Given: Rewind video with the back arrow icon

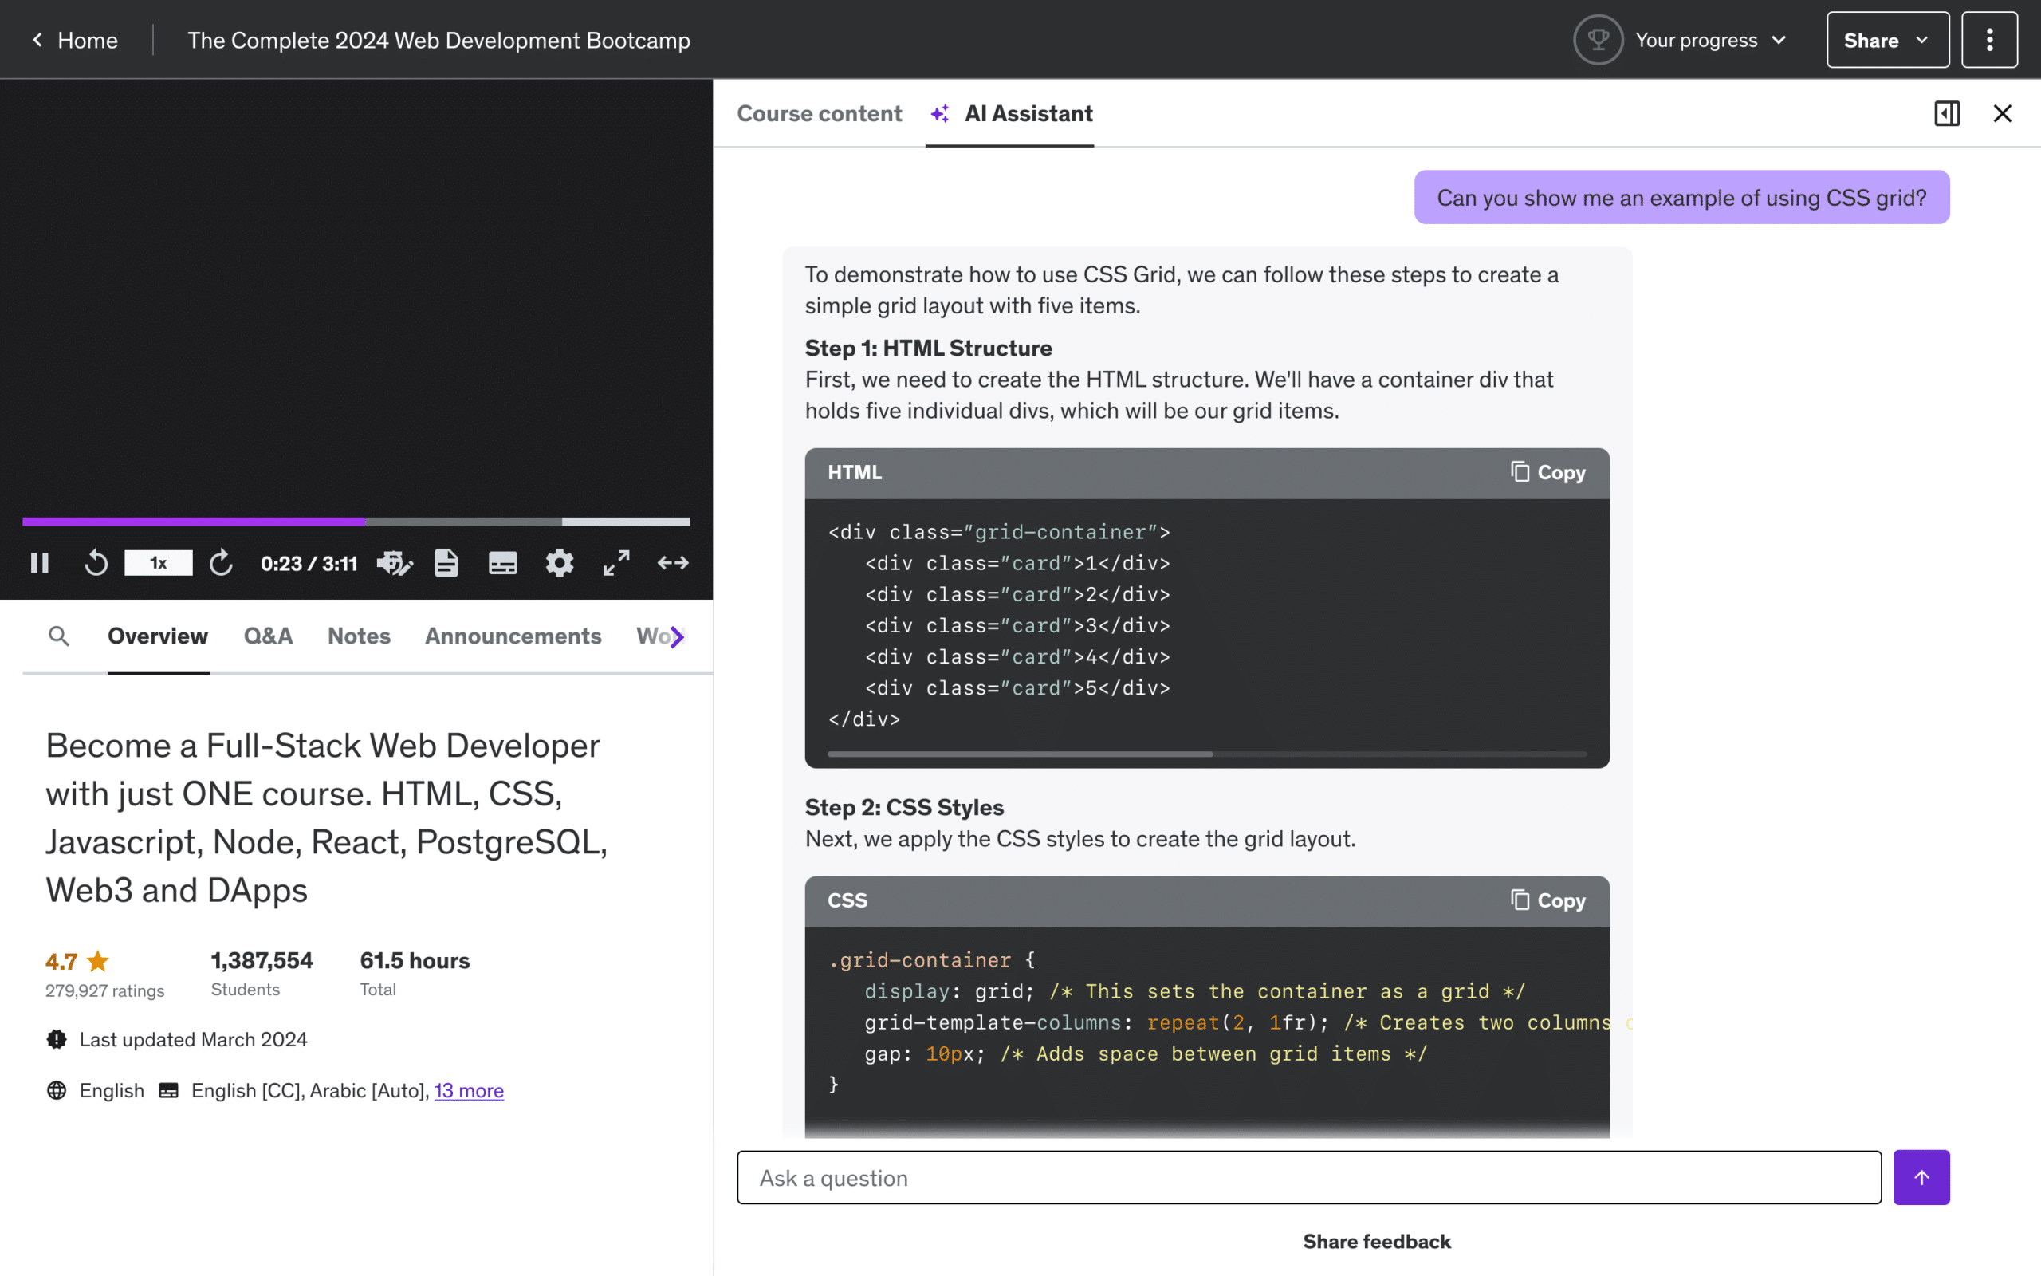Looking at the screenshot, I should pyautogui.click(x=96, y=563).
